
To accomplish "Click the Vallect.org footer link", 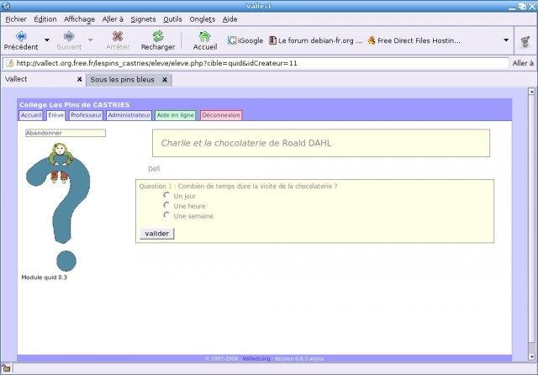I will point(256,358).
